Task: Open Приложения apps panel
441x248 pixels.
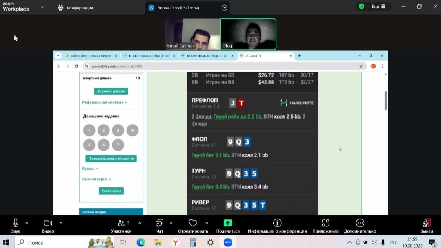Action: 325,226
